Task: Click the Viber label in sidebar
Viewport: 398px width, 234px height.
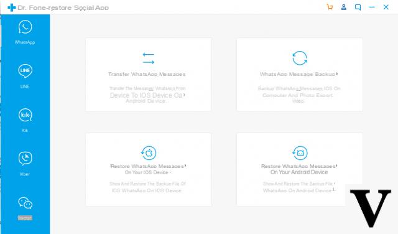Action: click(25, 174)
